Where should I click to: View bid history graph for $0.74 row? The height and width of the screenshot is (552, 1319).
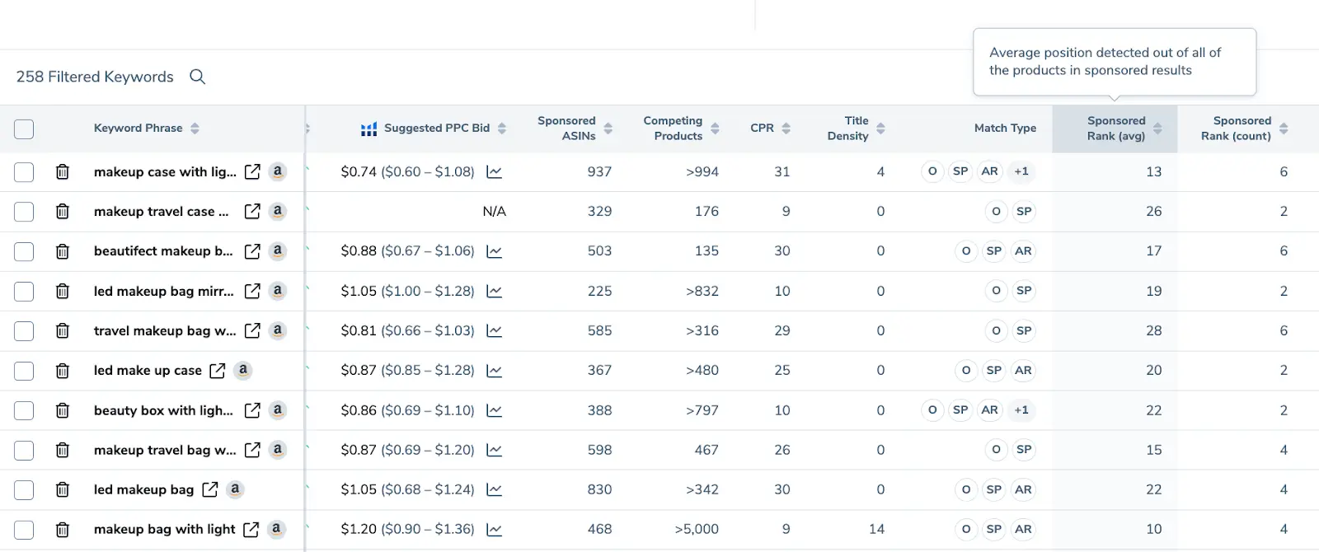(494, 172)
